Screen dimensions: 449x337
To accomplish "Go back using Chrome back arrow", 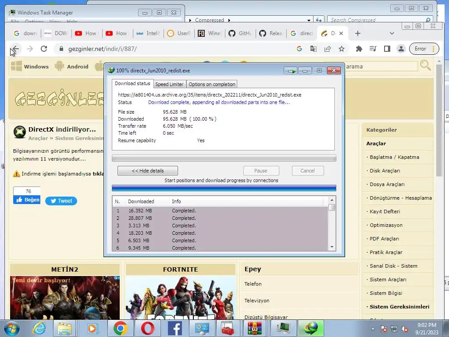I will click(15, 49).
